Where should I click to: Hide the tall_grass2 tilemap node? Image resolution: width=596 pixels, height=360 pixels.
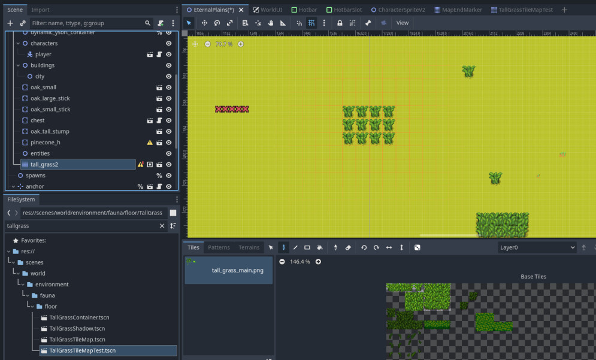[169, 165]
